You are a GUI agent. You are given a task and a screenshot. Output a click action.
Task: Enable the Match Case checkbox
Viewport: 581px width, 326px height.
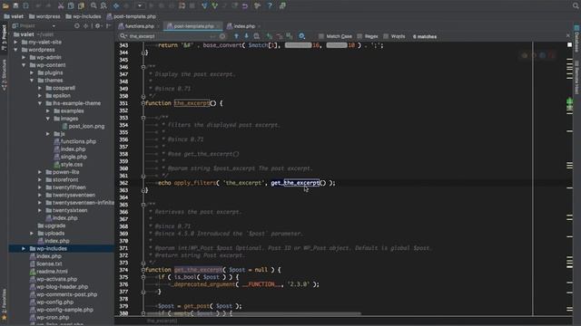[321, 36]
